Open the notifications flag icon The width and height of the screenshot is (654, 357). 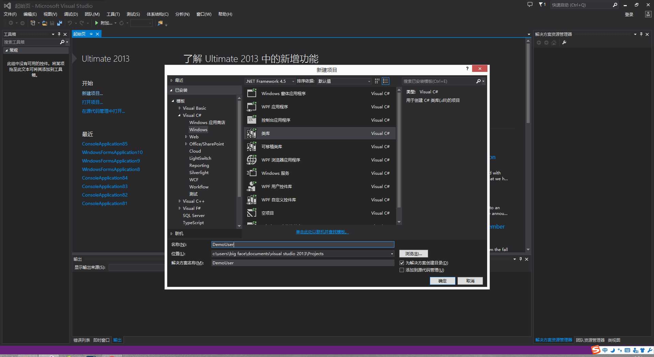tap(542, 5)
